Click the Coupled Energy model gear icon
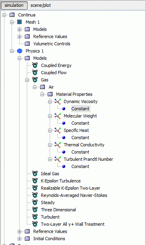 [x=35, y=65]
